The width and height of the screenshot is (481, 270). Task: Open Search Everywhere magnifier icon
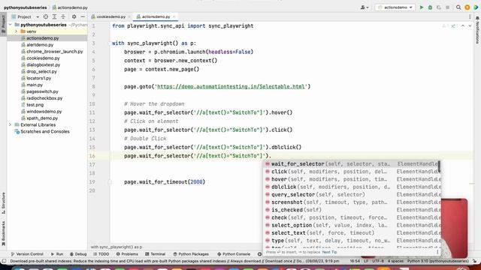[458, 7]
